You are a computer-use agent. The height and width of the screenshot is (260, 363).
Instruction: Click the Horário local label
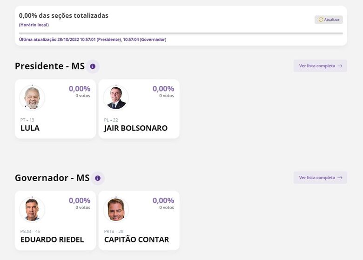(x=34, y=25)
